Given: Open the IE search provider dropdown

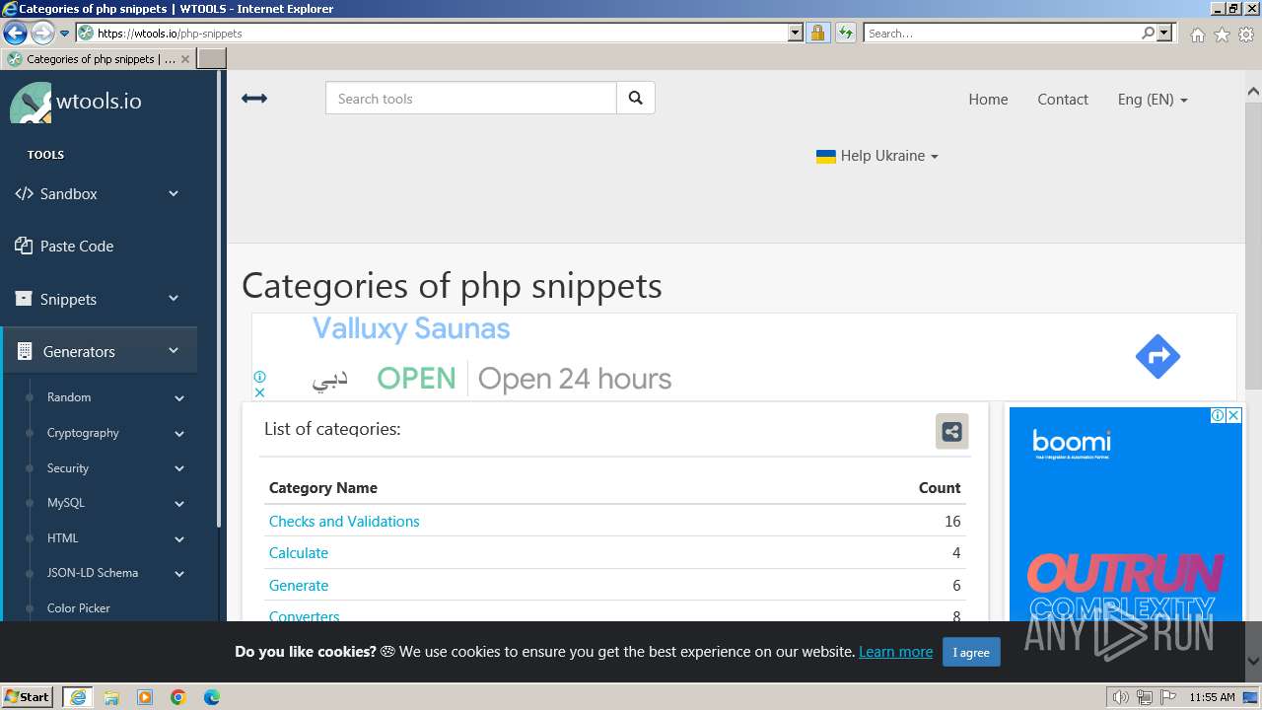Looking at the screenshot, I should pos(1164,33).
